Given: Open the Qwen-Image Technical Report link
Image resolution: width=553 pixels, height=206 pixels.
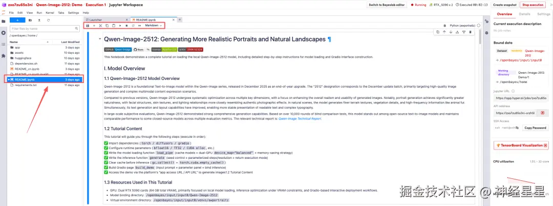Looking at the screenshot, I should tap(300, 119).
